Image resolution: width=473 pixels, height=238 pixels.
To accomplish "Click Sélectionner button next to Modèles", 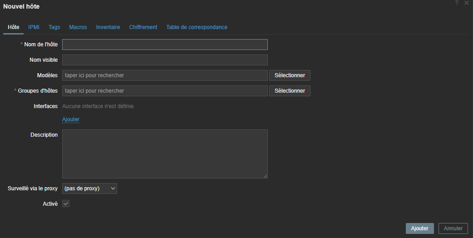I will point(290,75).
